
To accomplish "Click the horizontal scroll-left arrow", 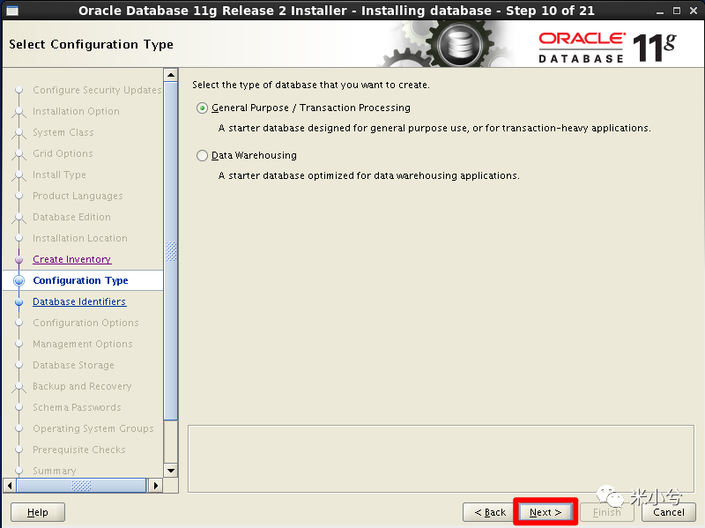I will [10, 486].
